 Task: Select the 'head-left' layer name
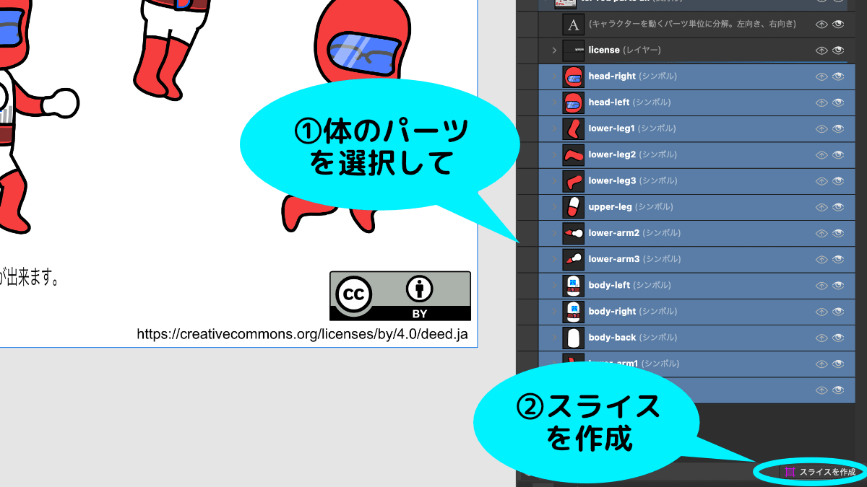[x=610, y=102]
